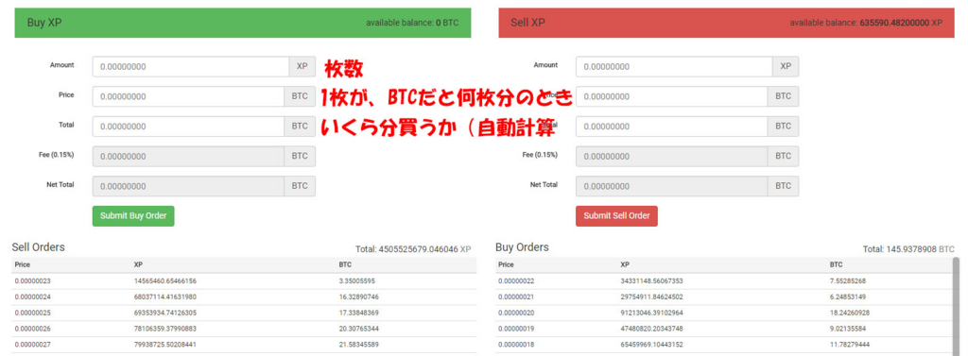Image resolution: width=968 pixels, height=356 pixels.
Task: Click BTC value 17.33848369 in Sell Orders
Action: (x=358, y=313)
